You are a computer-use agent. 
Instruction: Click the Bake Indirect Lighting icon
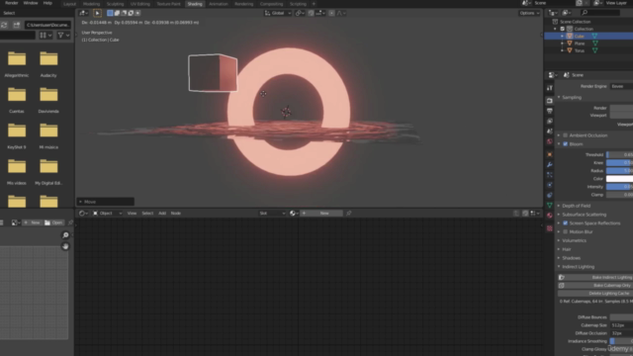(x=562, y=277)
